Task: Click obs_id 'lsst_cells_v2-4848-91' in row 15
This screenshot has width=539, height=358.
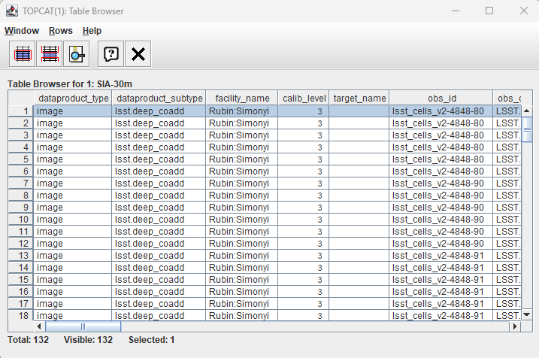Action: click(441, 280)
